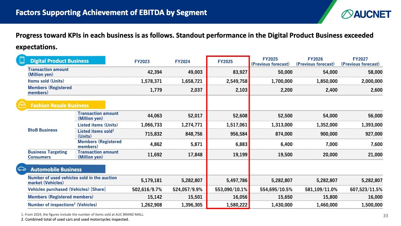Screen dimensions: 401x226
Task: Click the page number 33
Action: click(x=386, y=216)
